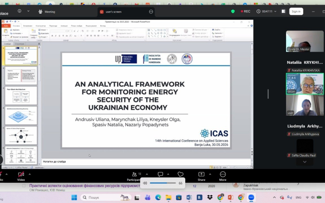Select the Слайди pane tab
The width and height of the screenshot is (325, 203).
tap(7, 44)
